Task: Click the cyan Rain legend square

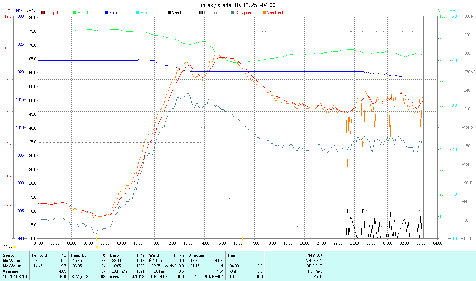Action: point(138,13)
